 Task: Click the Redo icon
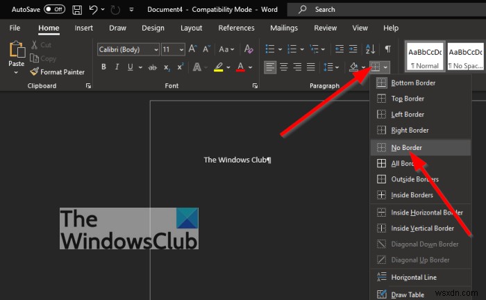[115, 10]
